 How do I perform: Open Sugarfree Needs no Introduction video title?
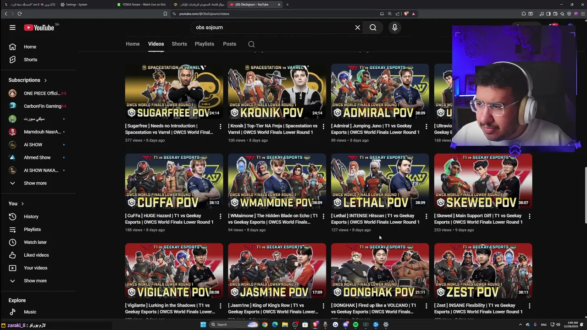(169, 129)
